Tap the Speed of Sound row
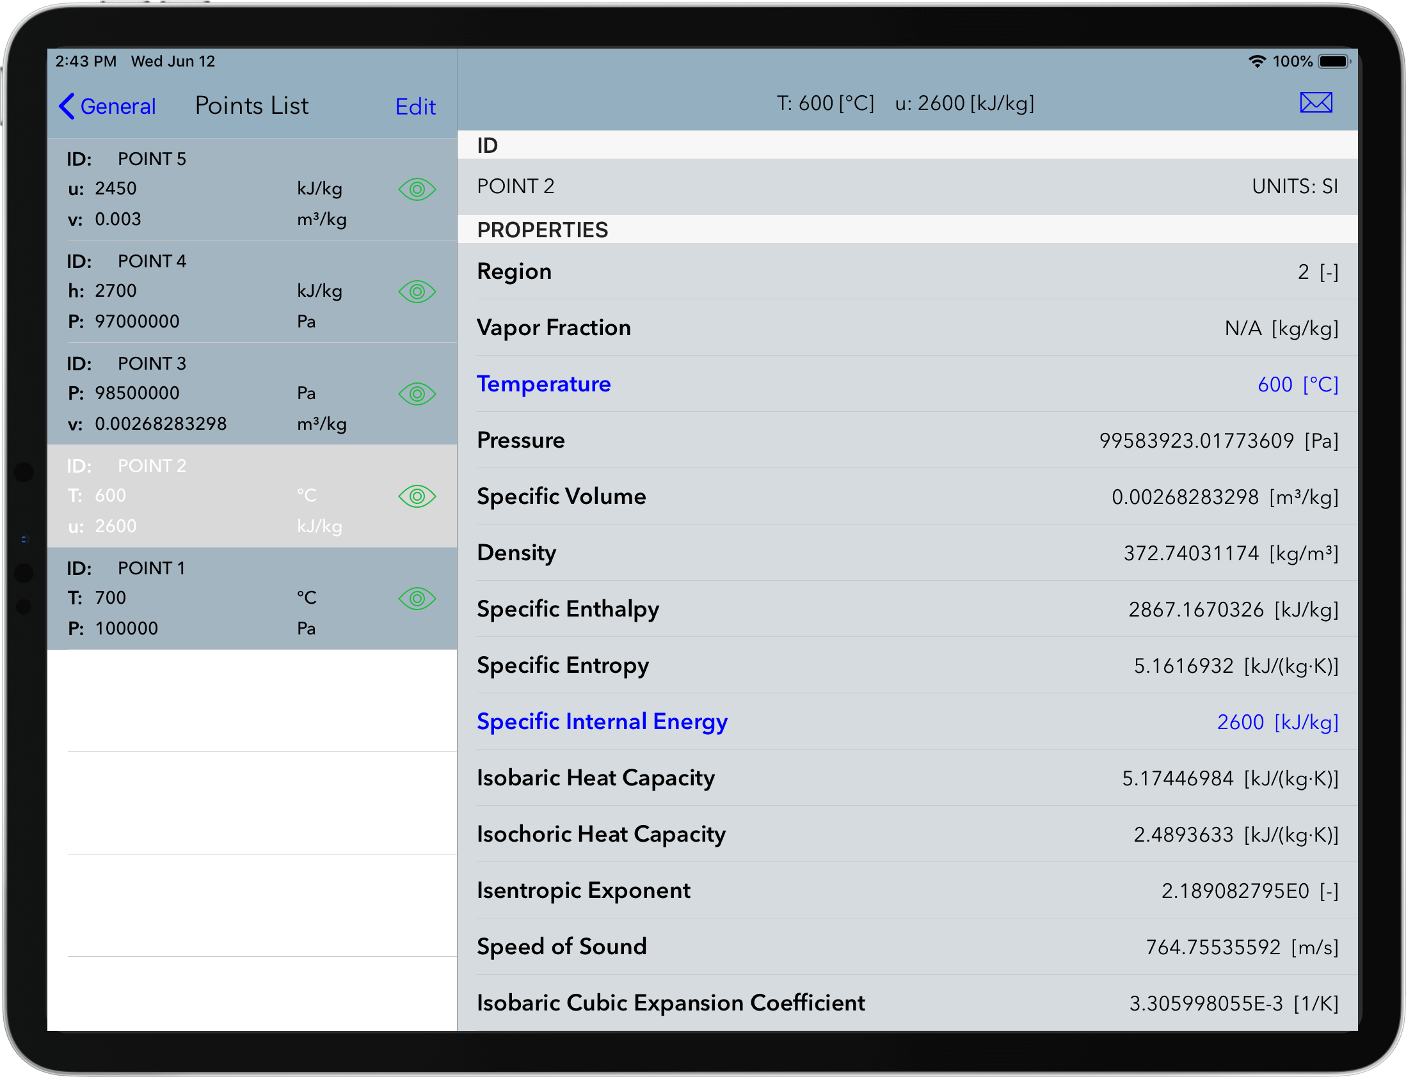This screenshot has height=1077, width=1406. point(906,947)
